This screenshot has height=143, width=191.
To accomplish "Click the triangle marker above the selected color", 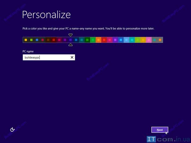I will click(x=70, y=35).
